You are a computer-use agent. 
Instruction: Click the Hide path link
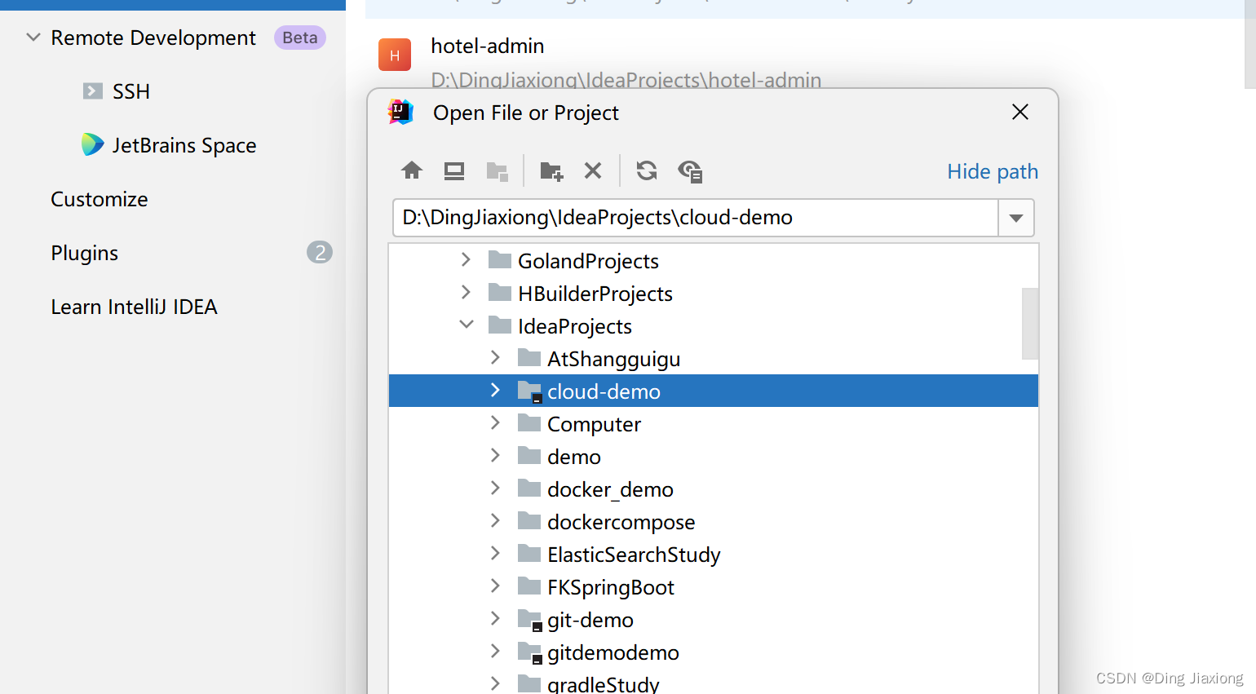click(993, 171)
